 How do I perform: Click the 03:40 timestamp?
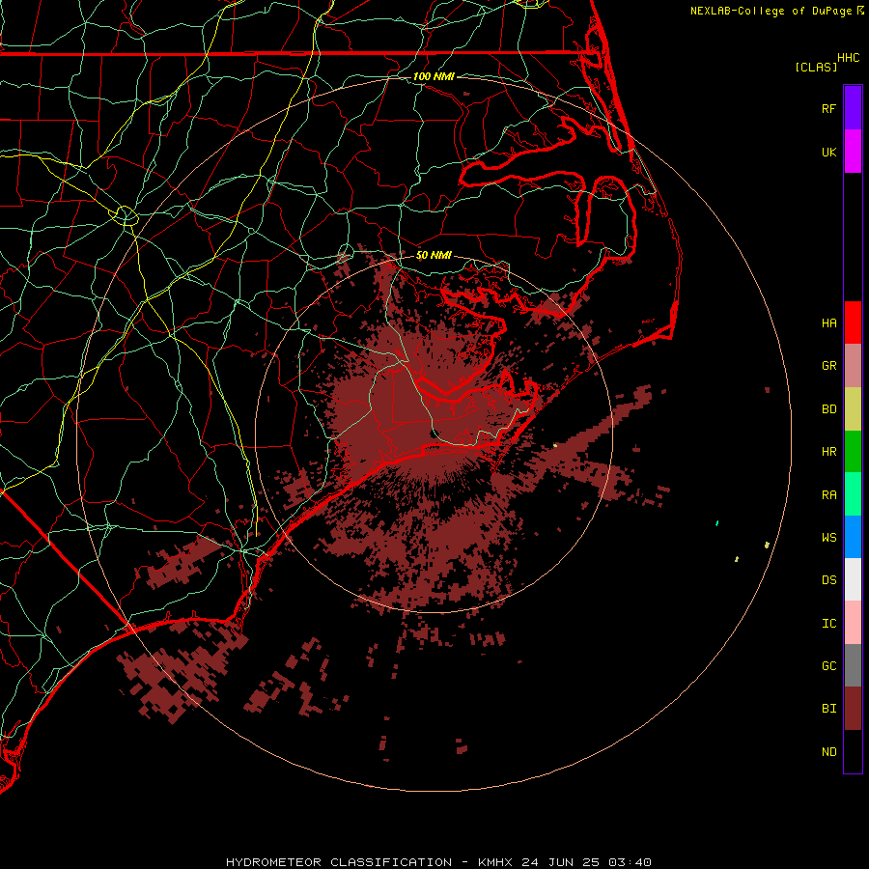click(x=630, y=862)
